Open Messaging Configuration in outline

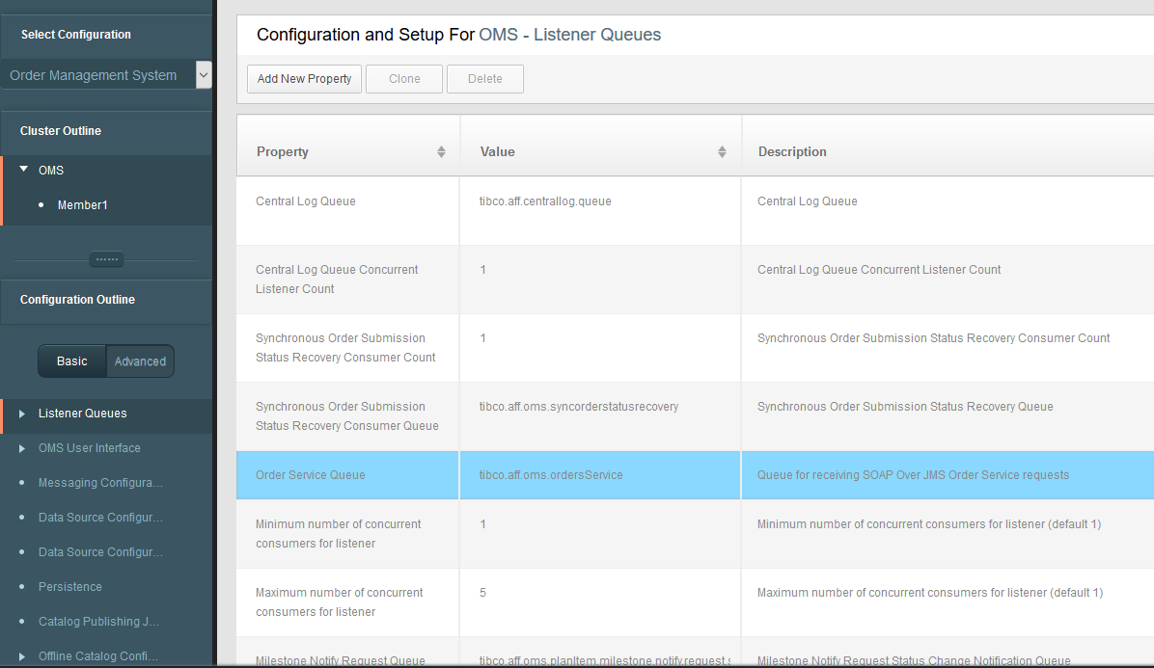click(100, 483)
